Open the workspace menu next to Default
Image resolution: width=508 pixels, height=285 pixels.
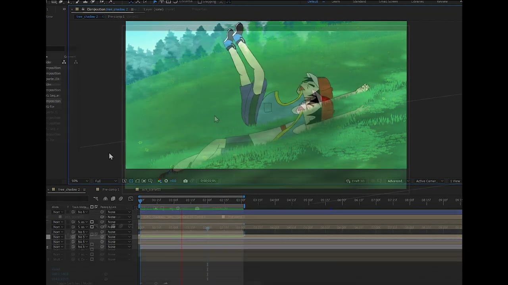click(x=323, y=2)
